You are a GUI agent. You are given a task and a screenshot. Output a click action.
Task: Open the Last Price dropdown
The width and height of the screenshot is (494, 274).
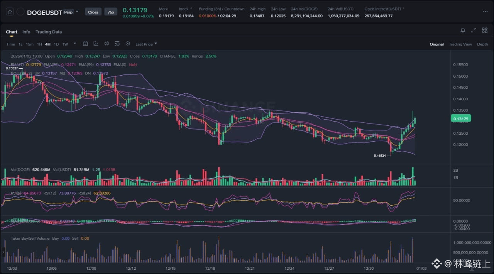[146, 44]
